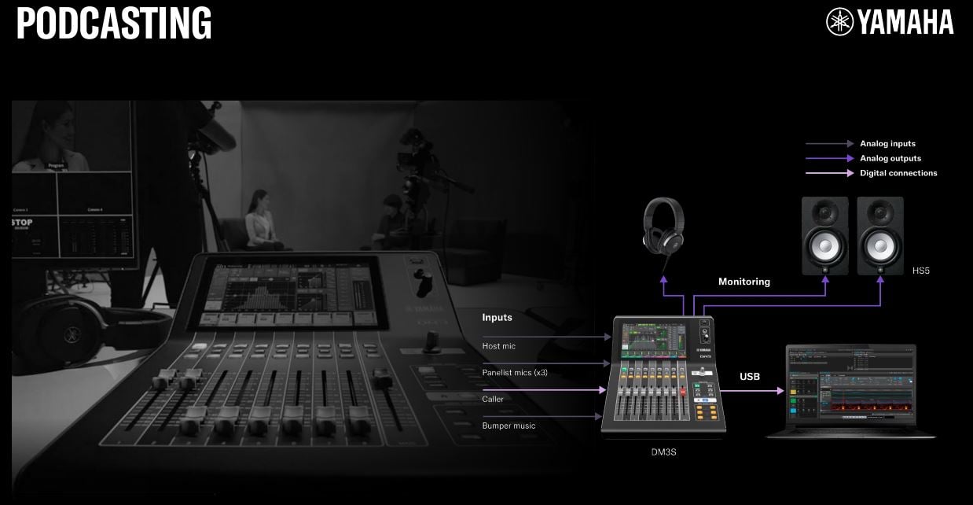The width and height of the screenshot is (973, 505).
Task: Click the YAMAHA brand wordmark
Action: click(x=905, y=22)
